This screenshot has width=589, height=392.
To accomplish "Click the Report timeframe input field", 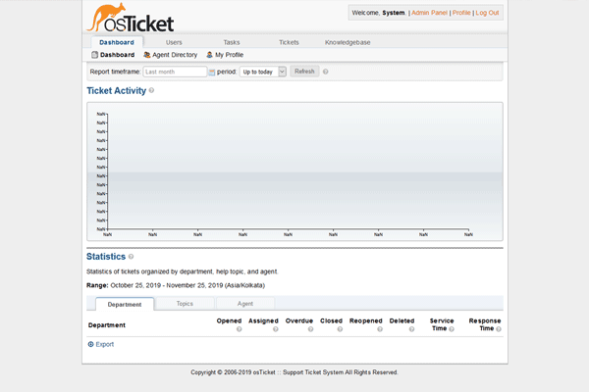I will click(174, 72).
